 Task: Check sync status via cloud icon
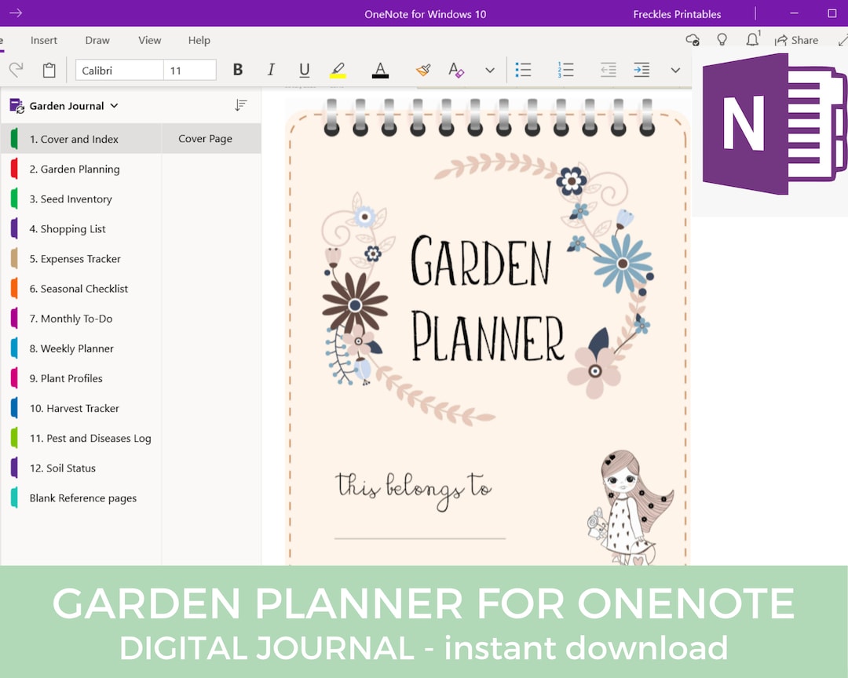693,39
